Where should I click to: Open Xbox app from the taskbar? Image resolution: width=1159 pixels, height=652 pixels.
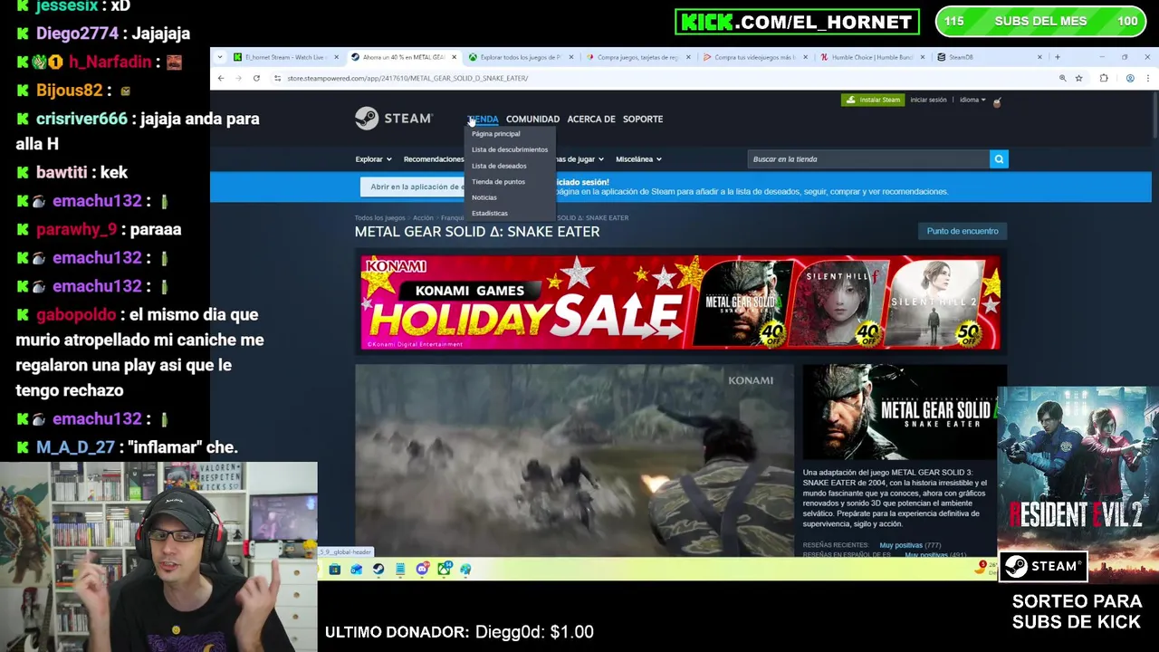[x=444, y=570]
